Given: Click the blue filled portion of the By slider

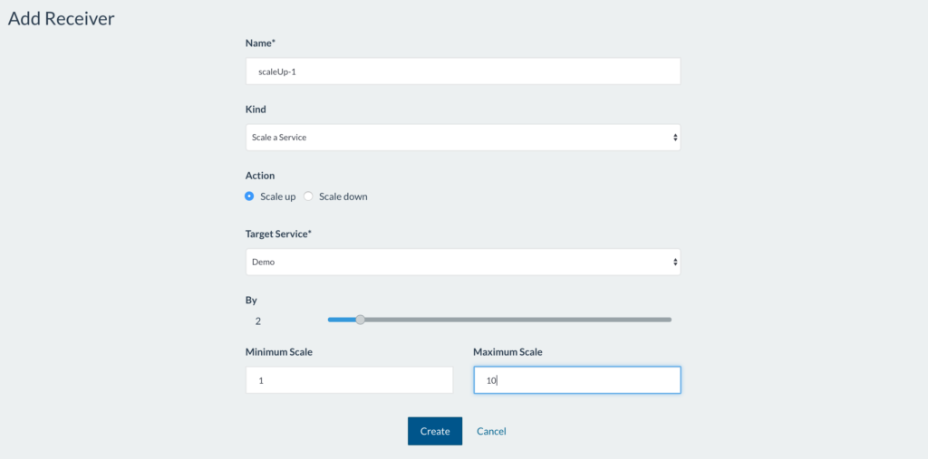Looking at the screenshot, I should [x=342, y=320].
